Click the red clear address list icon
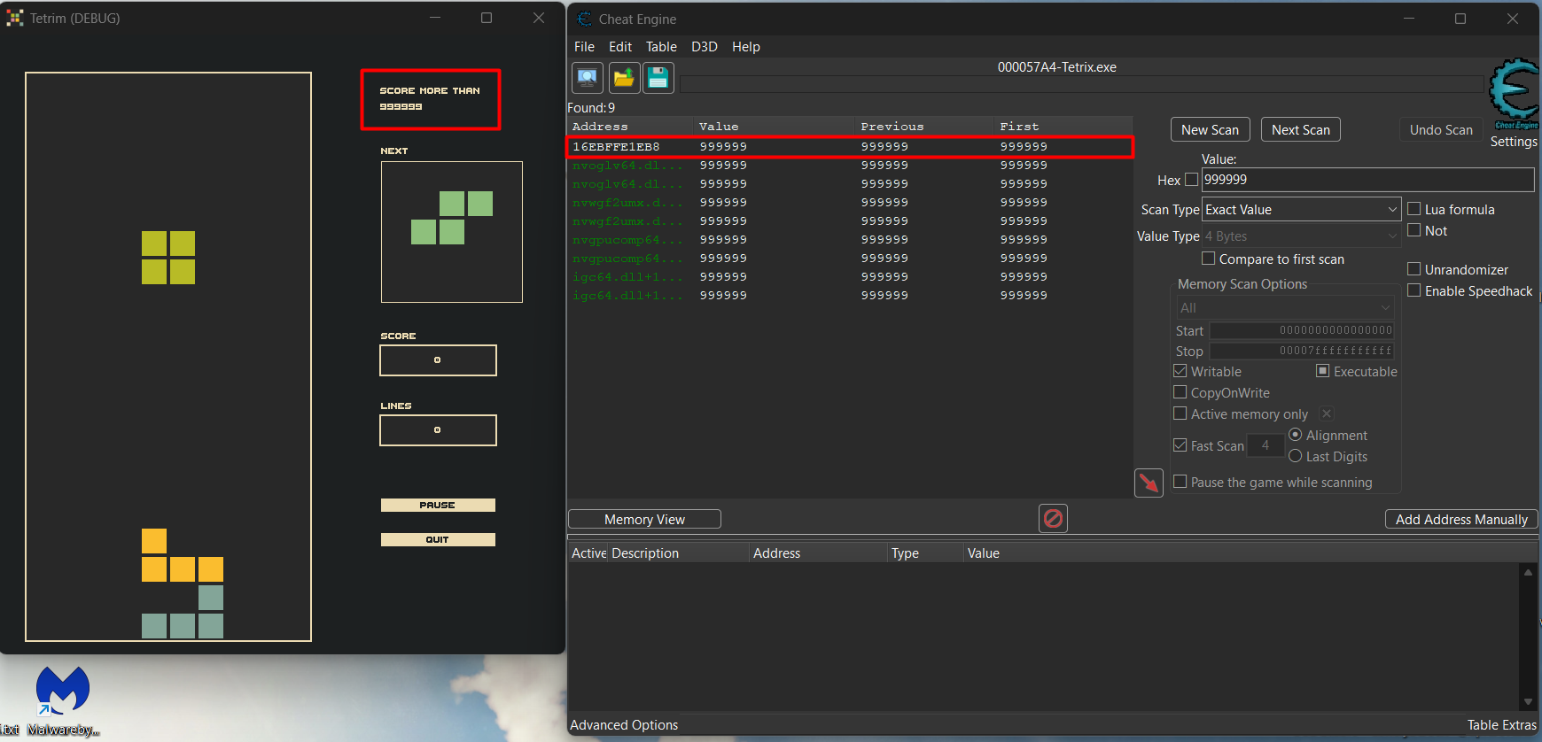Image resolution: width=1542 pixels, height=742 pixels. 1053,518
